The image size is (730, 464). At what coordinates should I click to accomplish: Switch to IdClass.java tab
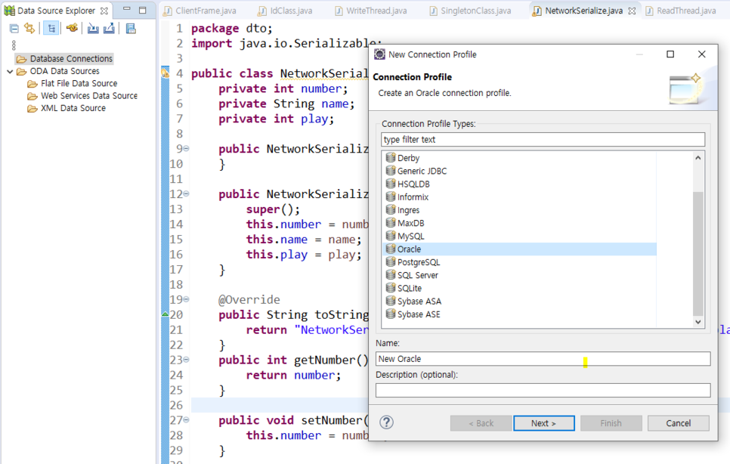286,11
